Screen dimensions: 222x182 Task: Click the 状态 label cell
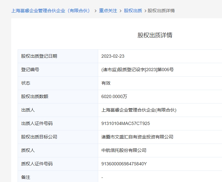click(58, 83)
